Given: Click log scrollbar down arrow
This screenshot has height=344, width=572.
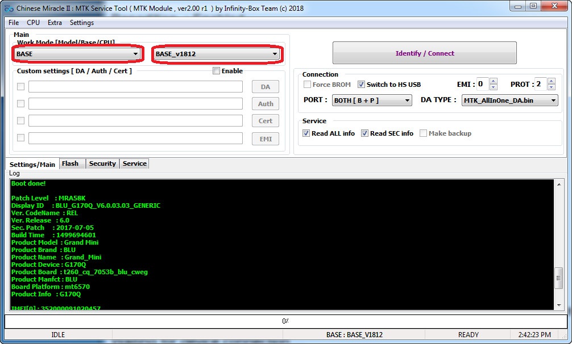Looking at the screenshot, I should (x=559, y=305).
